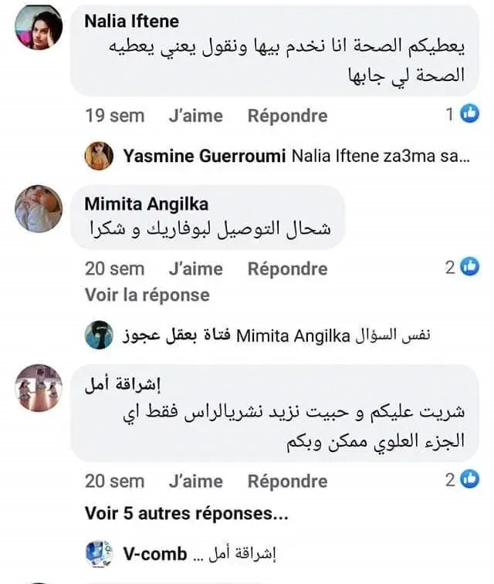Image resolution: width=494 pixels, height=584 pixels.
Task: Click Répondre under Mimita Angilka's comment
Action: pyautogui.click(x=287, y=268)
